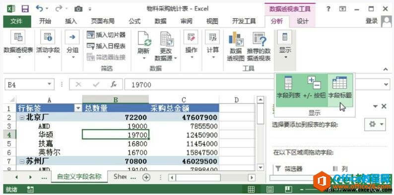Toggle the 字段列表 button
This screenshot has width=394, height=195.
tap(288, 87)
